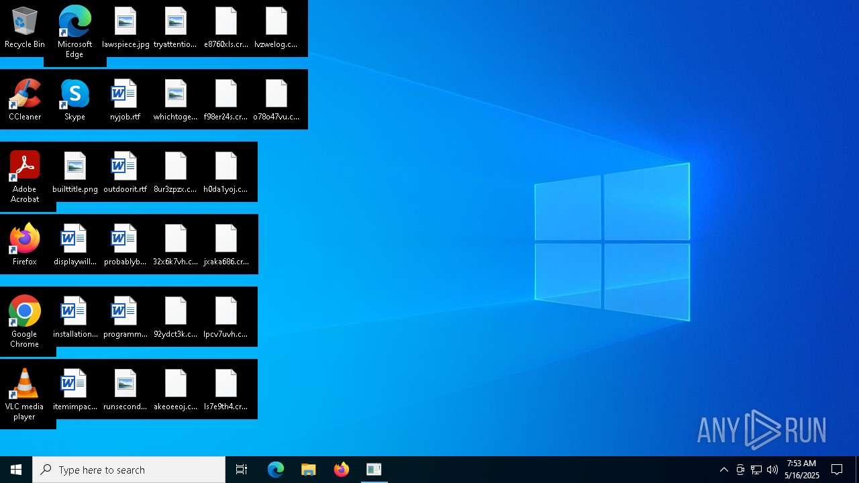Select the Recycle Bin desktop icon
Image resolution: width=859 pixels, height=483 pixels.
pyautogui.click(x=25, y=28)
